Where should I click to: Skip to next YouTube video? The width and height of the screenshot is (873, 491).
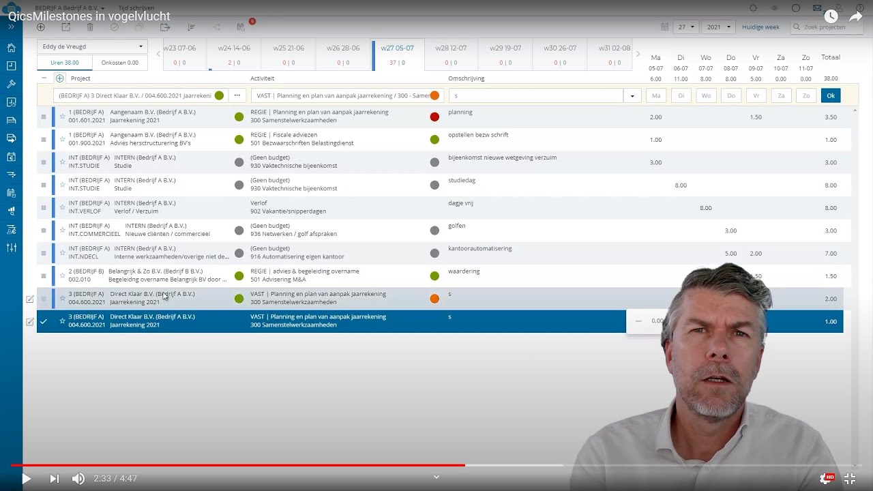tap(55, 479)
